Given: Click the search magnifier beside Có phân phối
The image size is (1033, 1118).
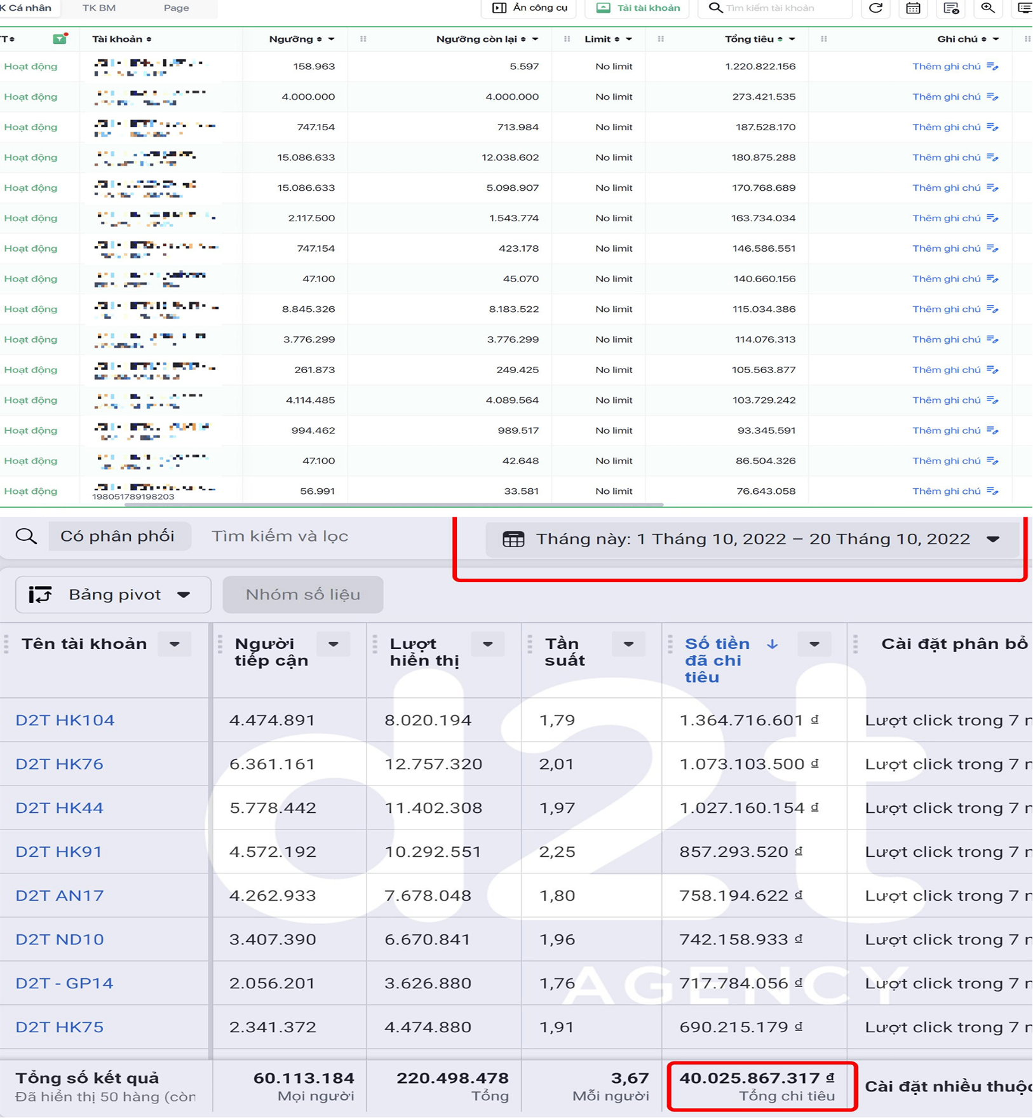Looking at the screenshot, I should 26,536.
